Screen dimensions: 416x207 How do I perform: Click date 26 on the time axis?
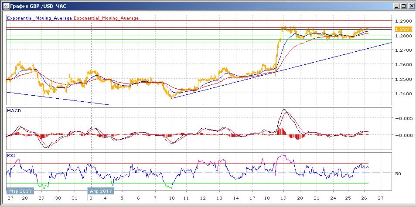(365, 198)
